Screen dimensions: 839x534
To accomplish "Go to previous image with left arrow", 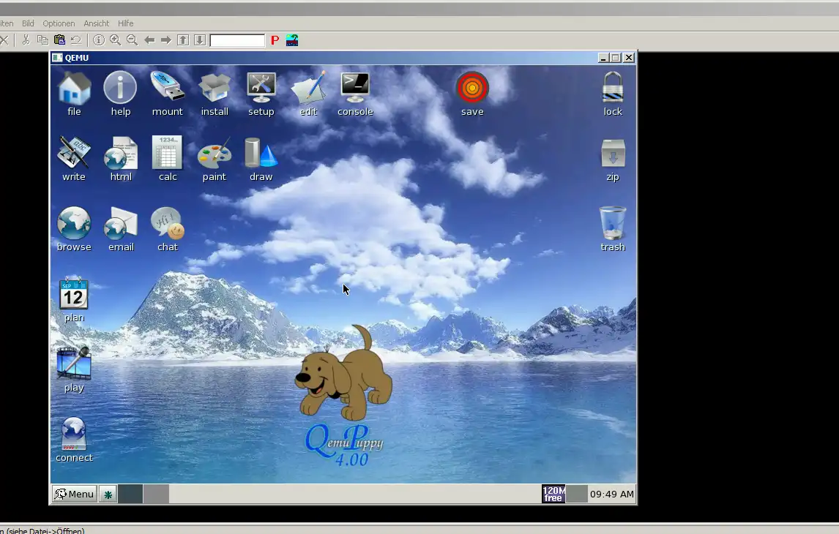I will [149, 40].
